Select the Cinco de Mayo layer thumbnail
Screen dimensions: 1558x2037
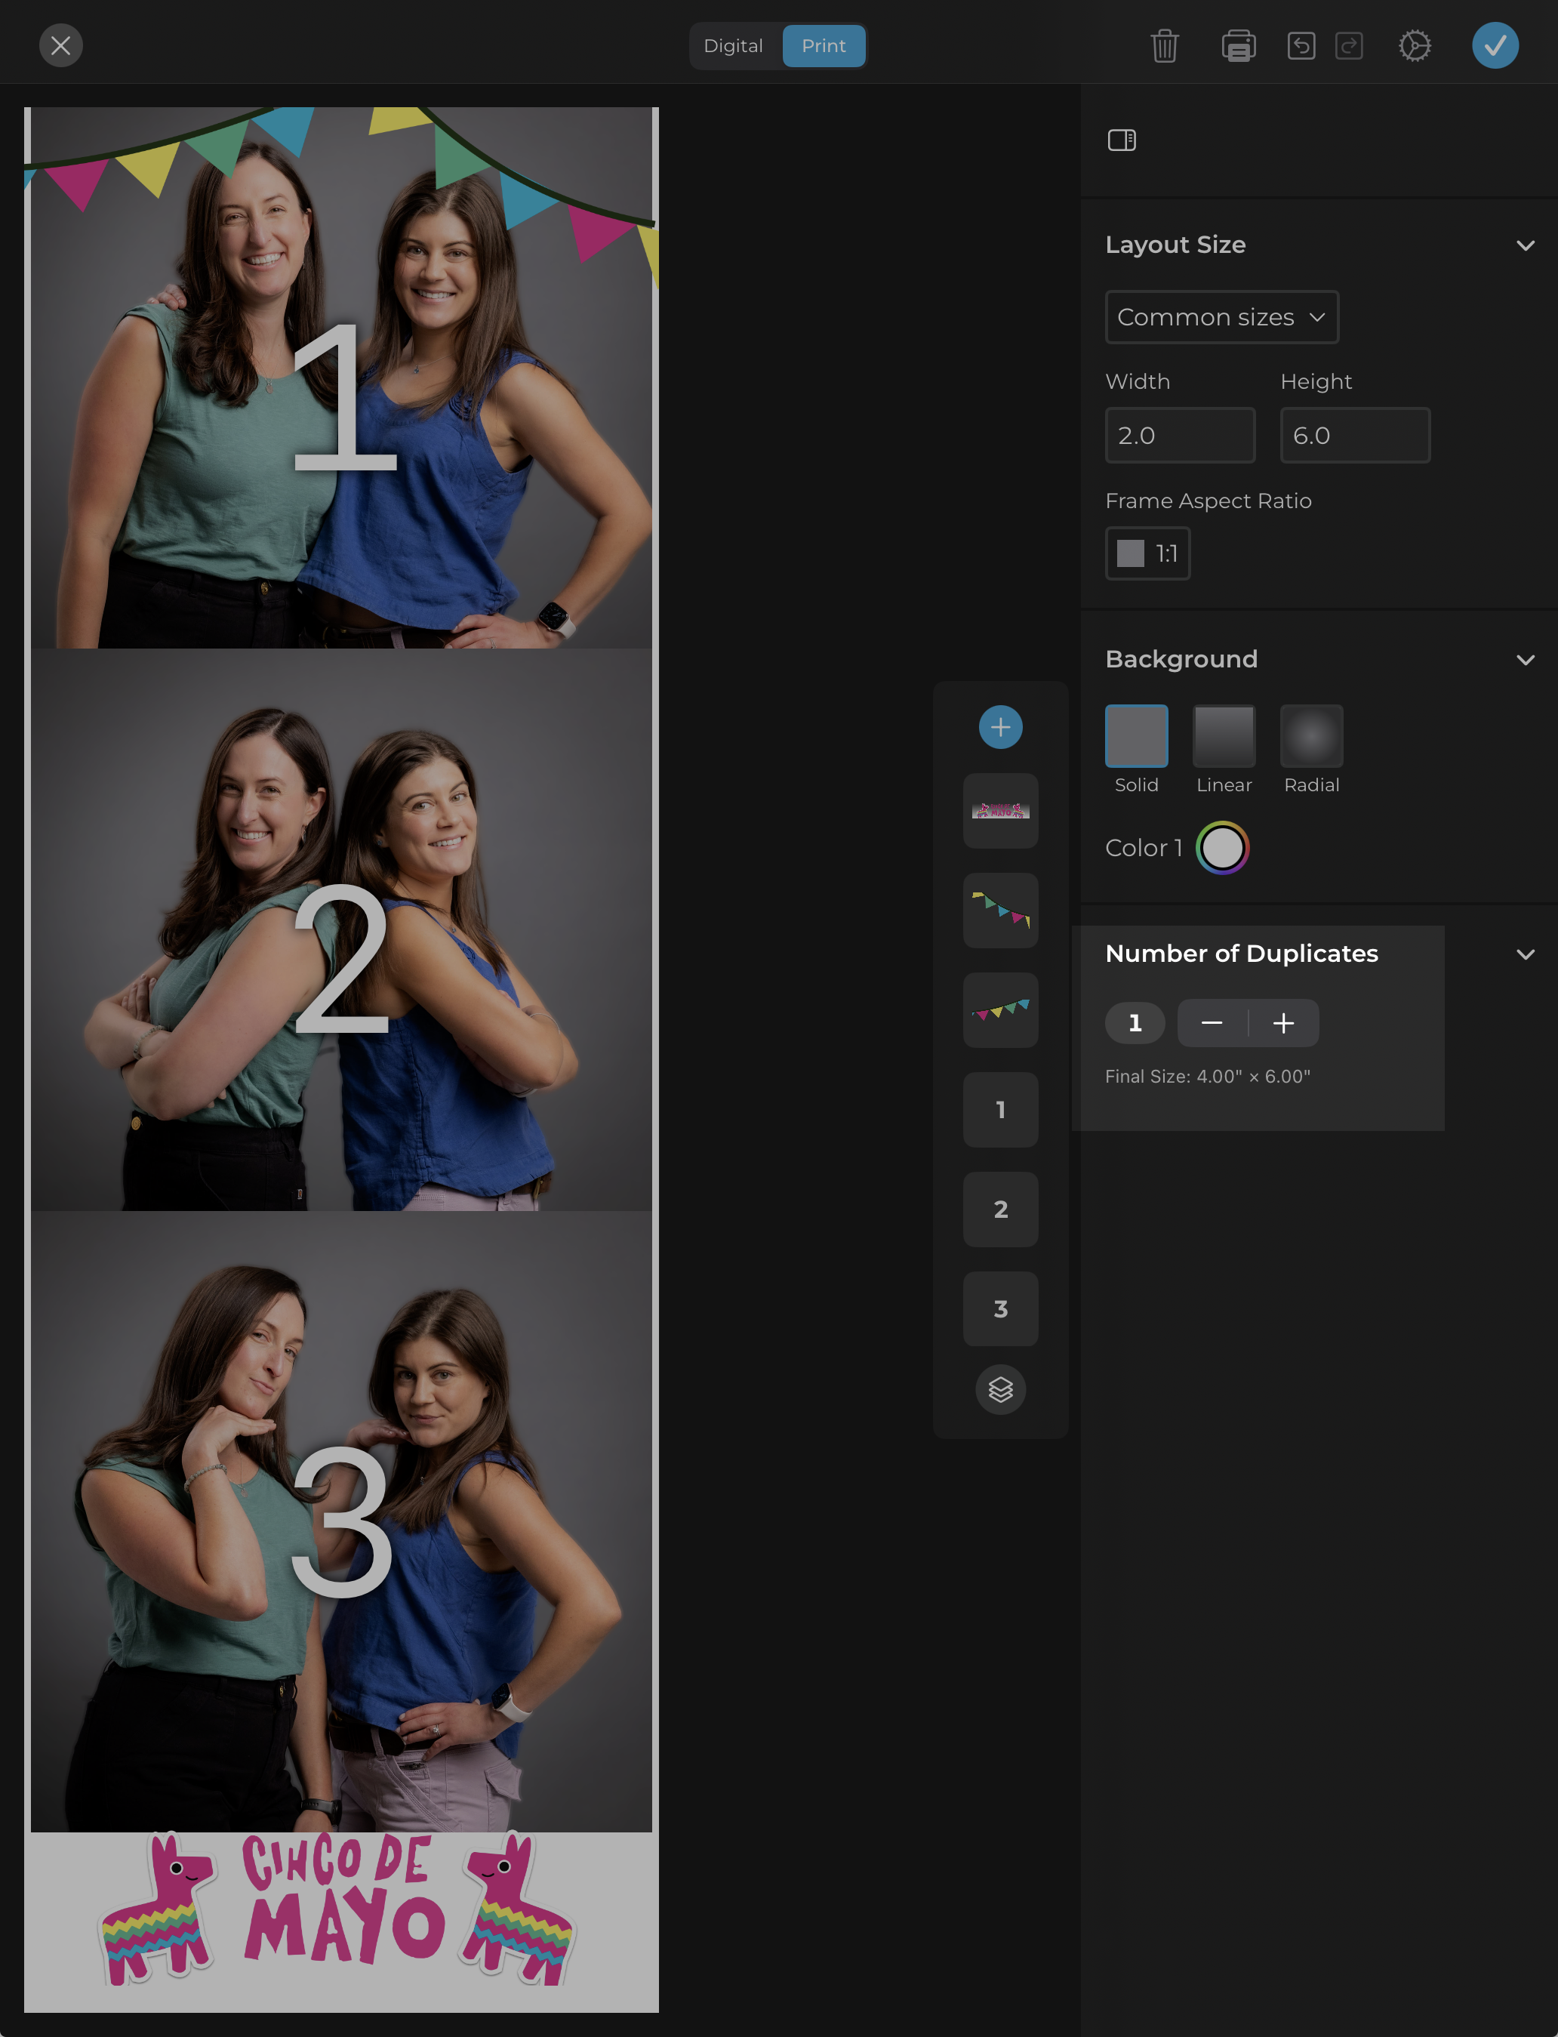(x=999, y=811)
